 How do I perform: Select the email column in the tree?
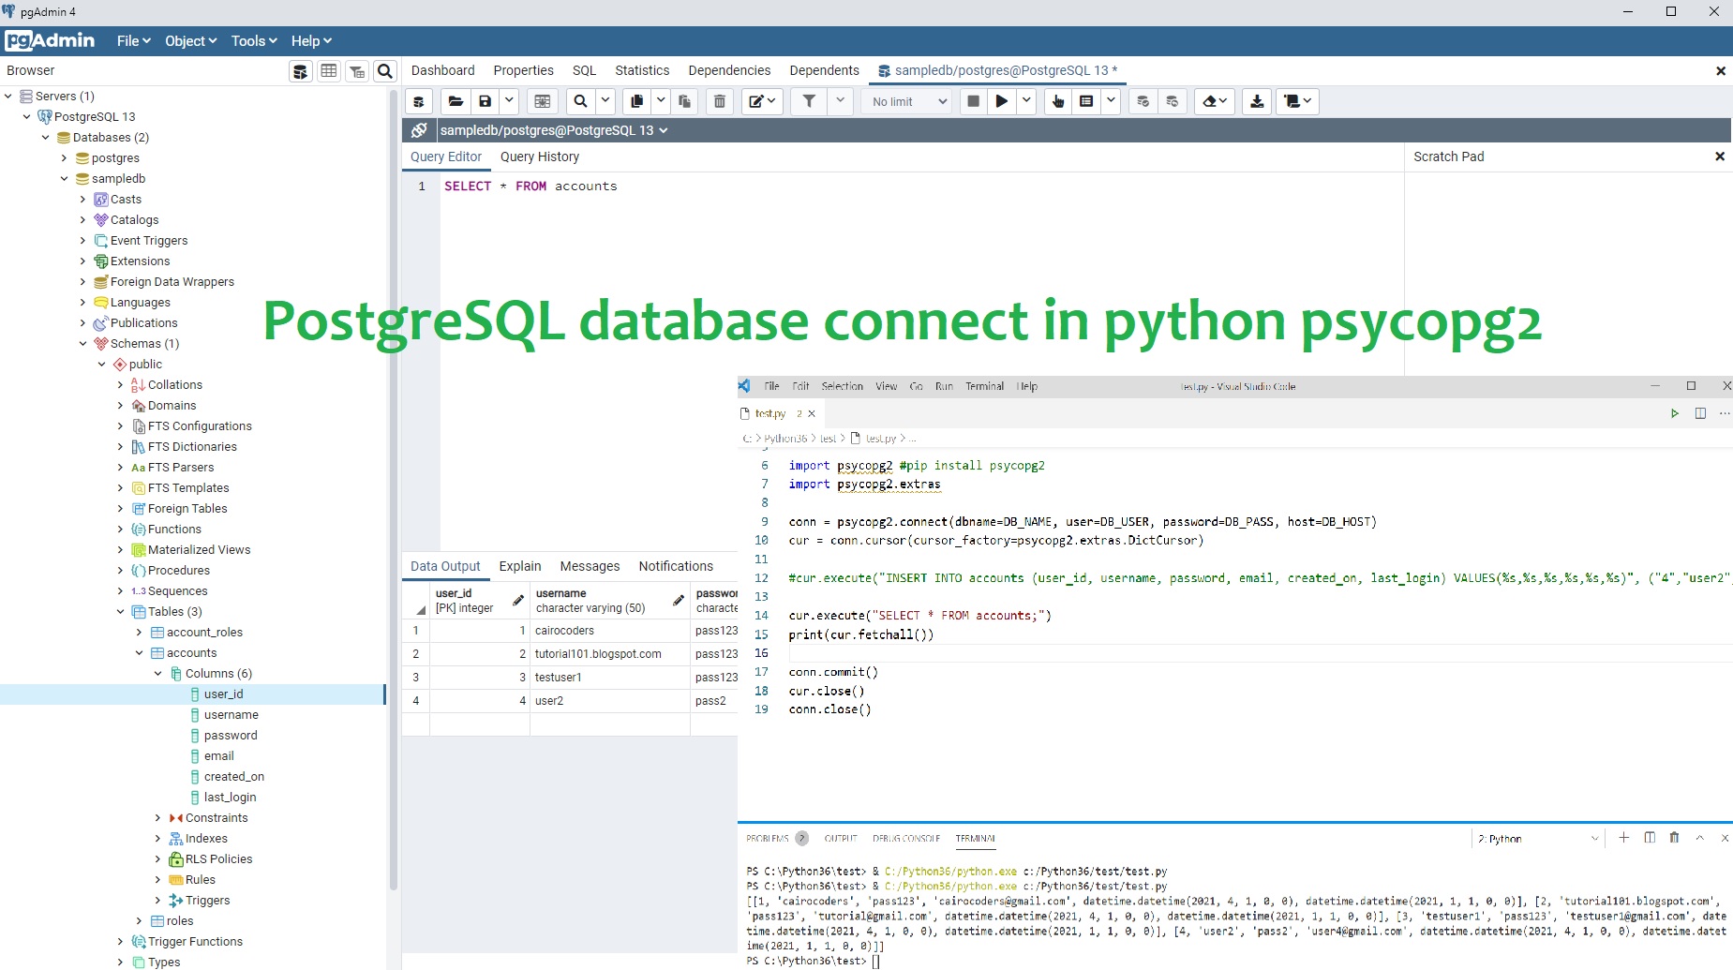coord(218,756)
